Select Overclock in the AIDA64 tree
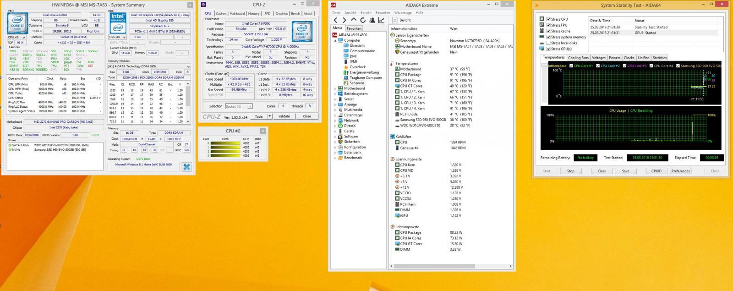This screenshot has height=291, width=733. click(357, 67)
